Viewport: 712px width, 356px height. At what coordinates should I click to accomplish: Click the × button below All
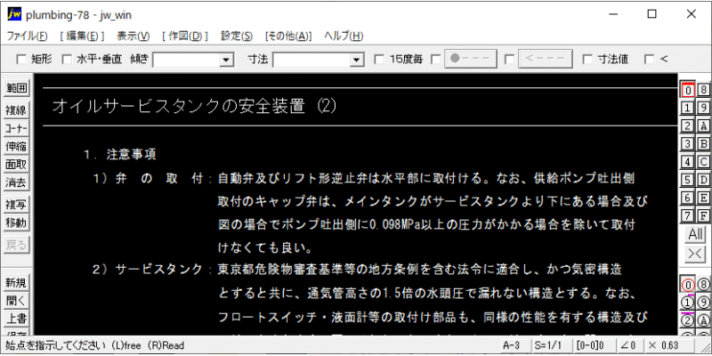(696, 254)
